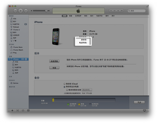Click the 恢复 button
Image resolution: width=157 pixels, height=123 pixels.
point(54,68)
